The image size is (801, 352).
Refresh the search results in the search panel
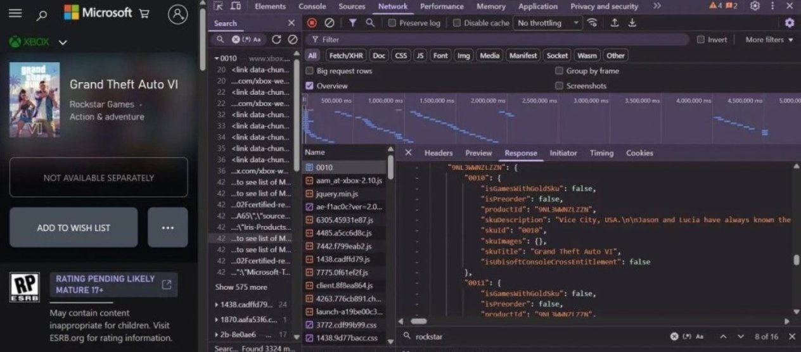[x=276, y=39]
